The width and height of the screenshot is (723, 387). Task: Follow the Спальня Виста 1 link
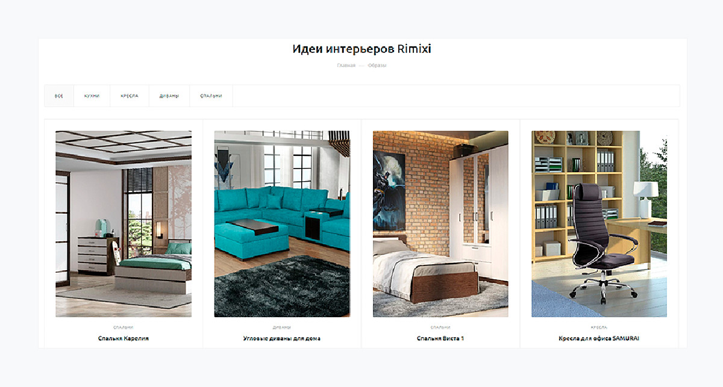(x=440, y=339)
